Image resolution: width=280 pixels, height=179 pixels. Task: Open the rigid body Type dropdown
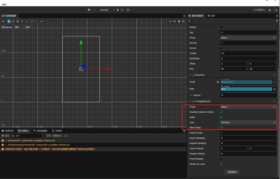[x=248, y=122]
